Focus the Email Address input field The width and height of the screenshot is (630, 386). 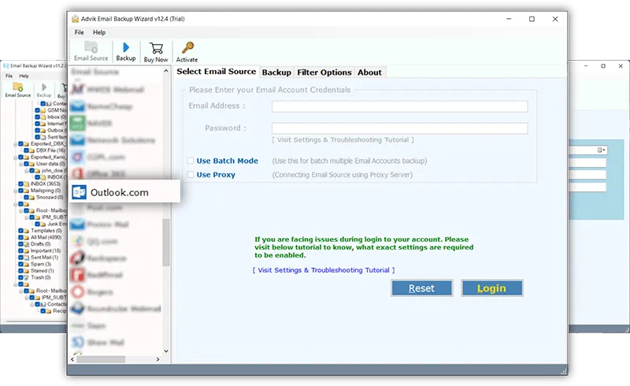[400, 106]
